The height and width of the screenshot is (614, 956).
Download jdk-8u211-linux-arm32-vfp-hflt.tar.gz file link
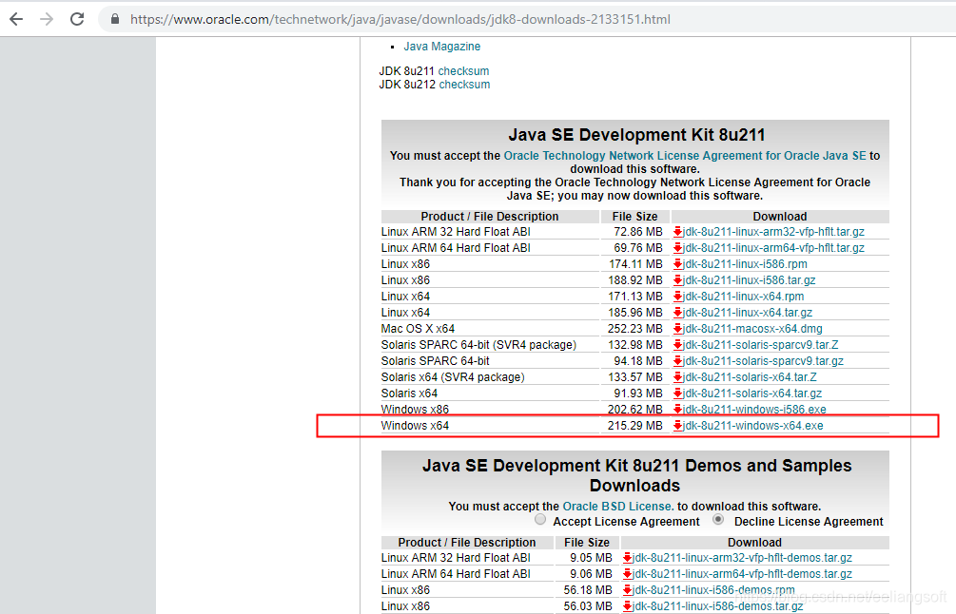tap(773, 232)
